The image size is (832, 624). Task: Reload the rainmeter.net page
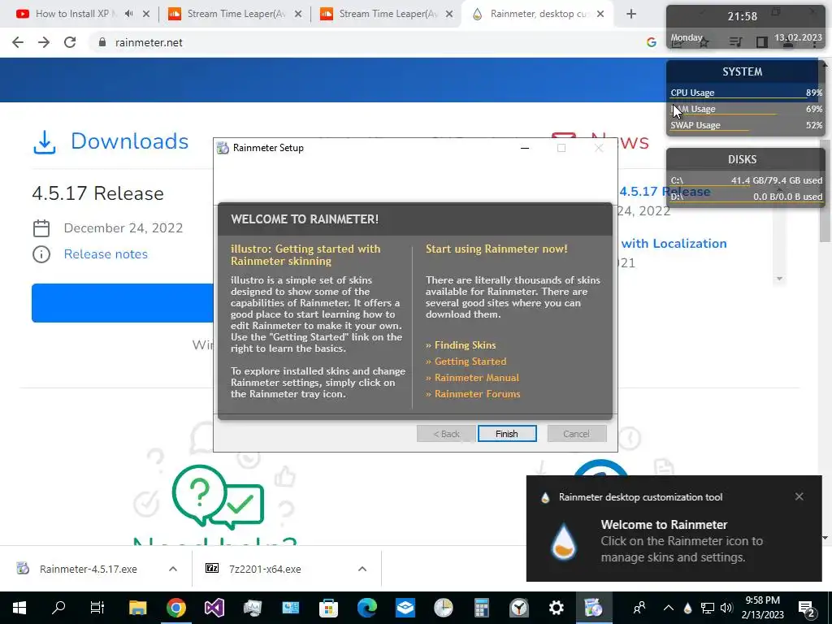click(70, 42)
